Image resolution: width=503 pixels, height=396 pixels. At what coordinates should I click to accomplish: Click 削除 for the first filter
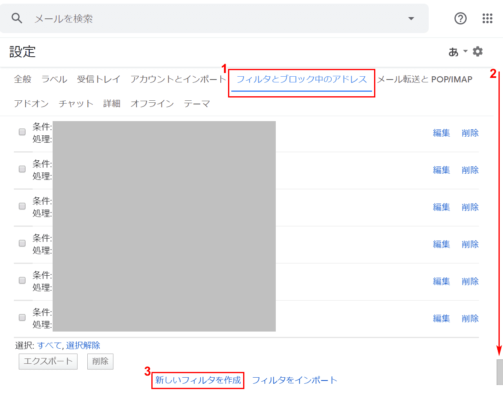pyautogui.click(x=470, y=133)
